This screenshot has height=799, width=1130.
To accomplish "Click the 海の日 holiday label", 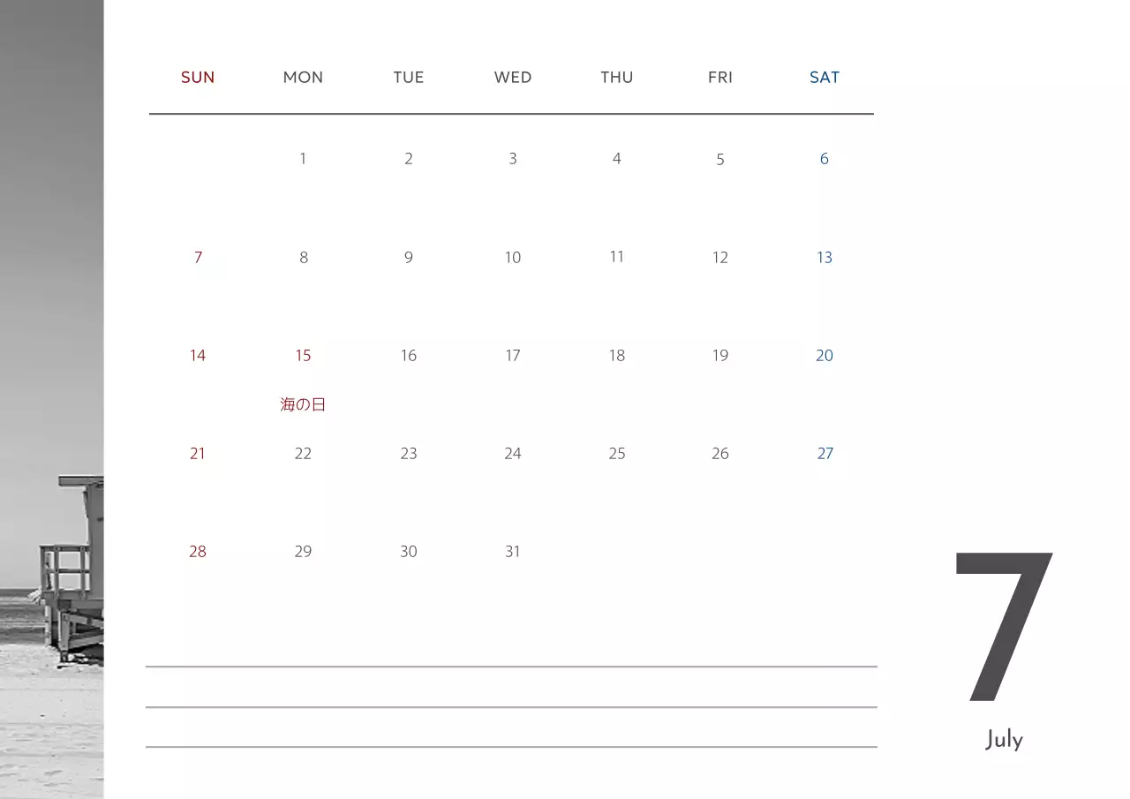I will tap(303, 405).
